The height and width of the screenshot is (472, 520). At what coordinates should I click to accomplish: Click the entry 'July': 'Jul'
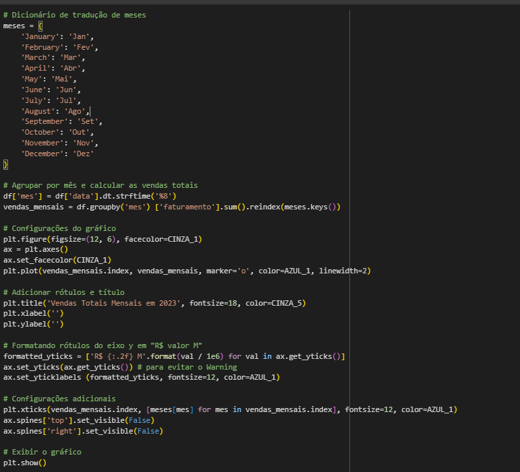pos(51,100)
